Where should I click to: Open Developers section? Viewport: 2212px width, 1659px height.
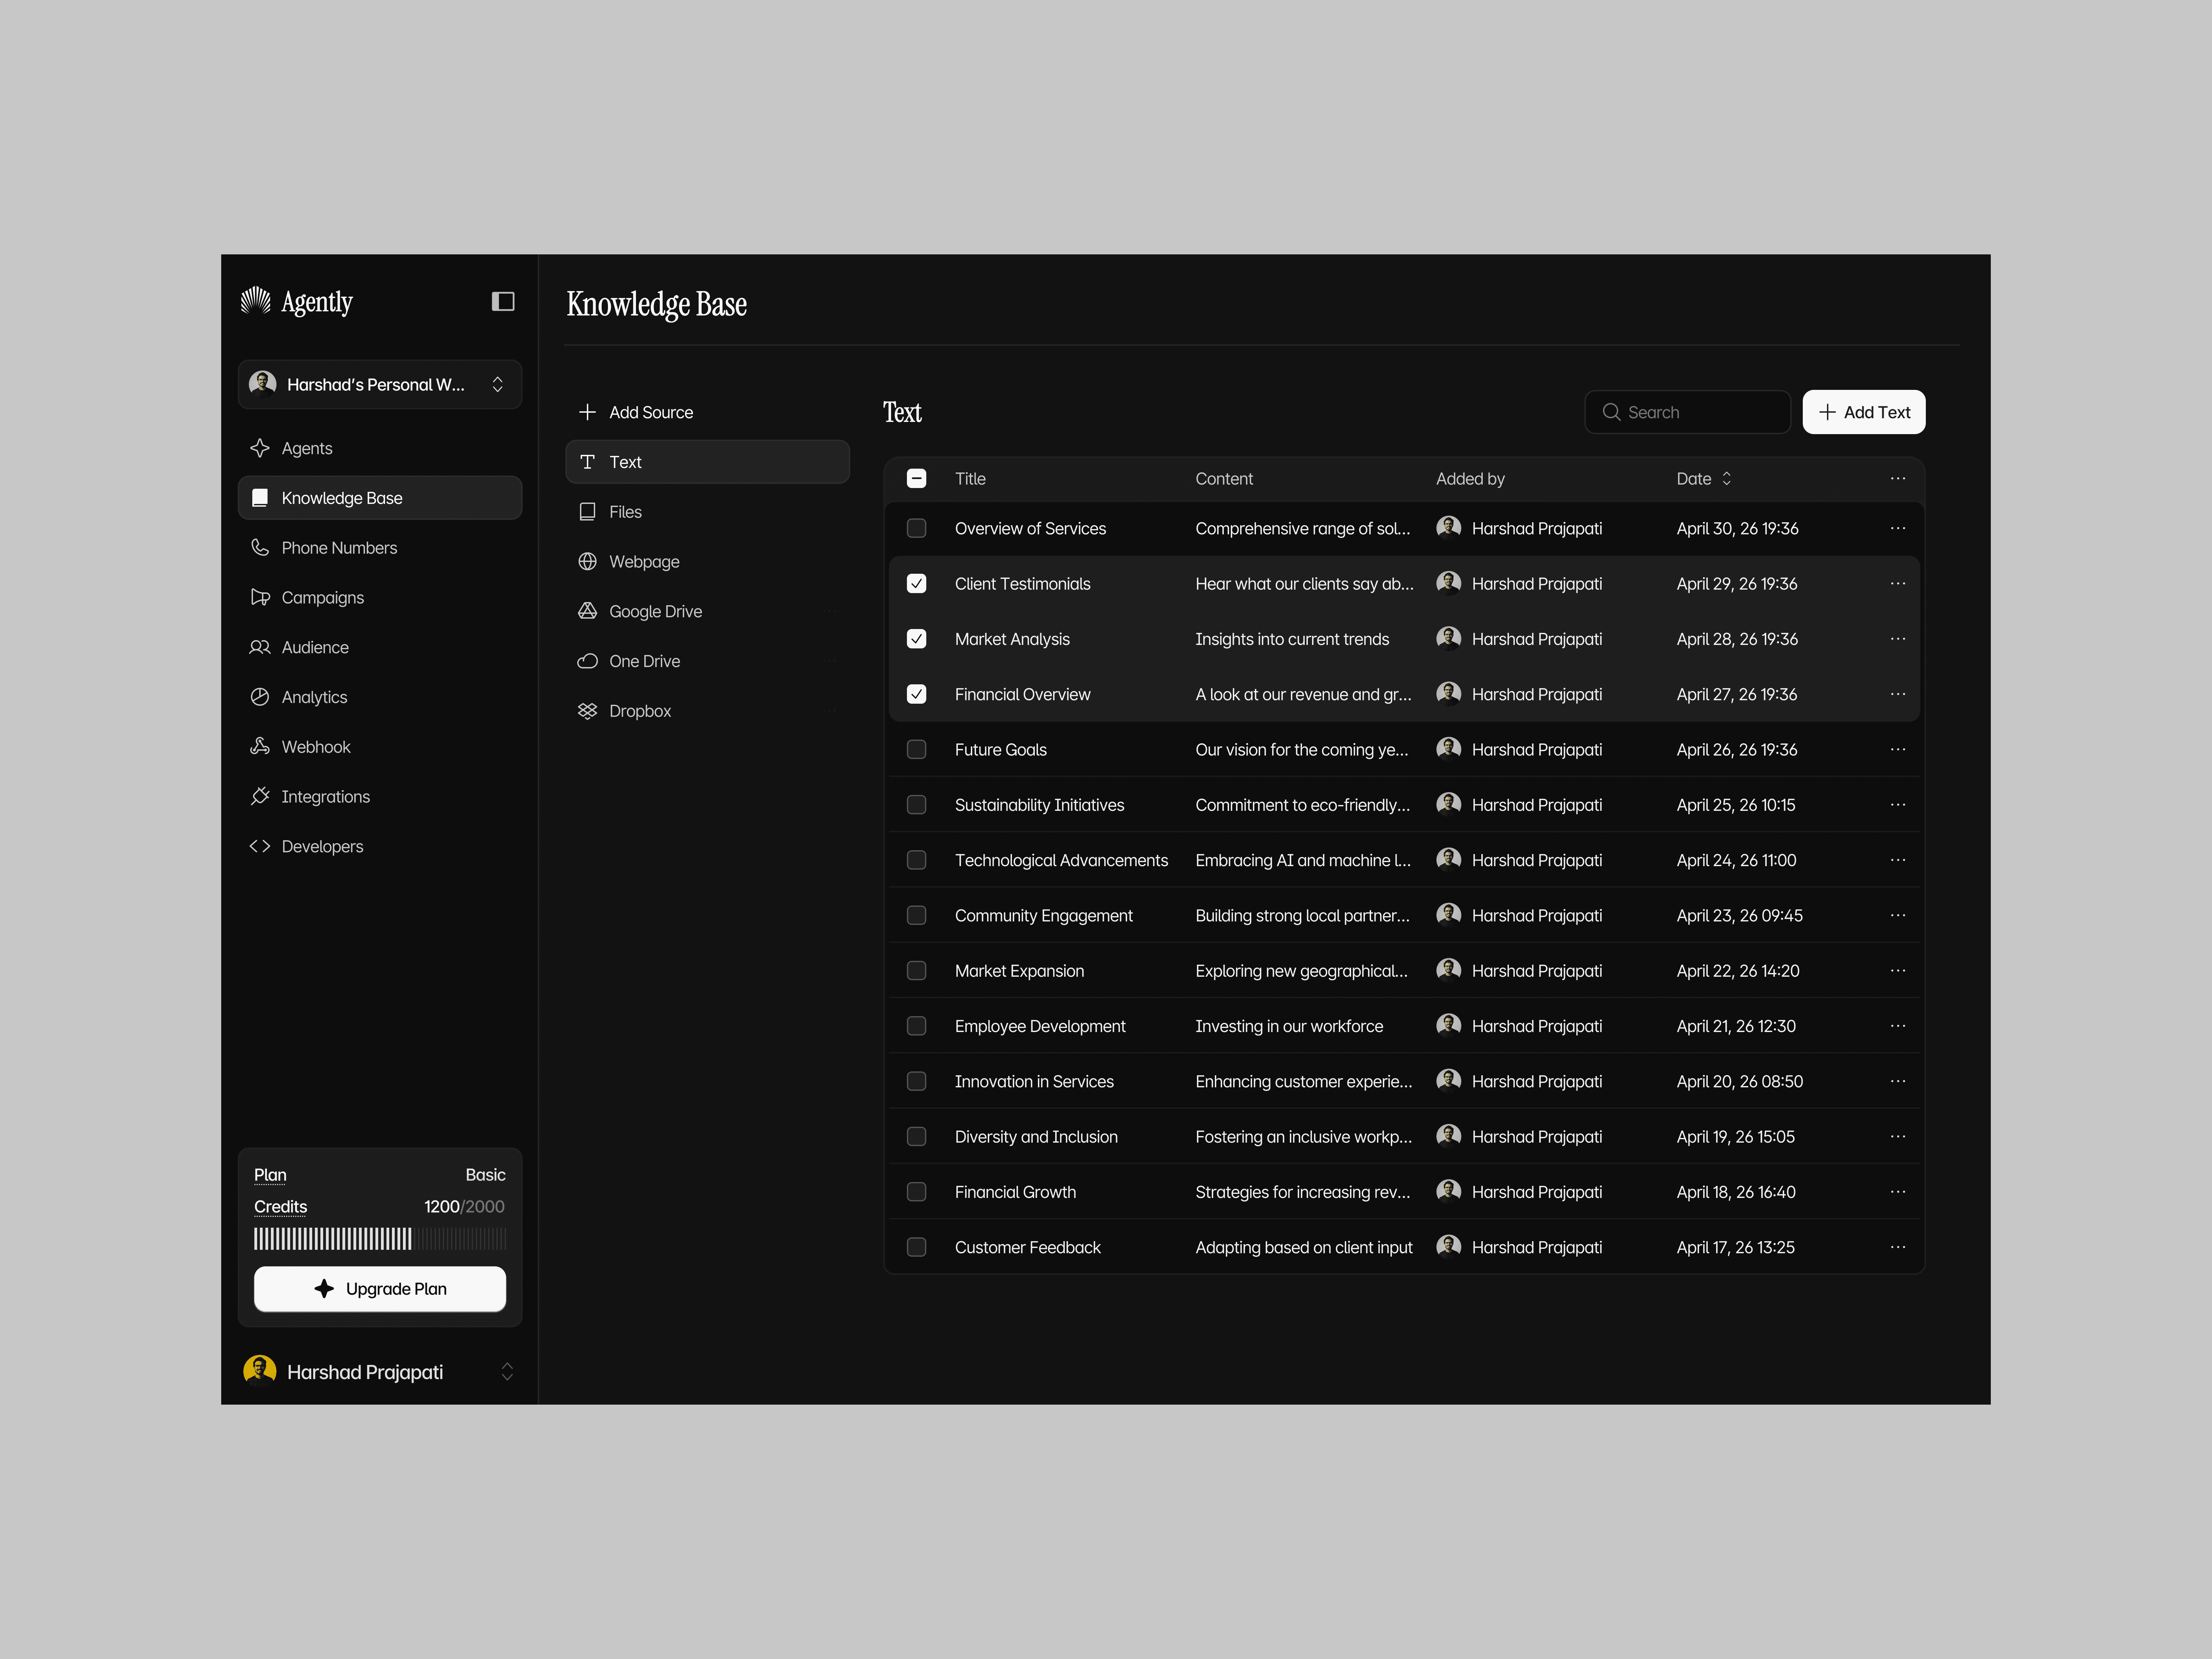coord(380,846)
